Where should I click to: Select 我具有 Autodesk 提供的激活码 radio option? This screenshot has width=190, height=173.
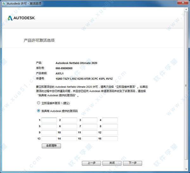39,111
